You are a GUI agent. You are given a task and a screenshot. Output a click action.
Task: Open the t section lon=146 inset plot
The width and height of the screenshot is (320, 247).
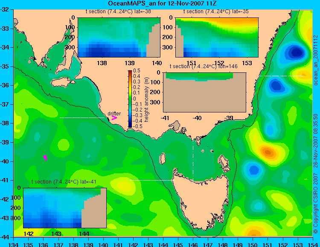tap(204, 92)
